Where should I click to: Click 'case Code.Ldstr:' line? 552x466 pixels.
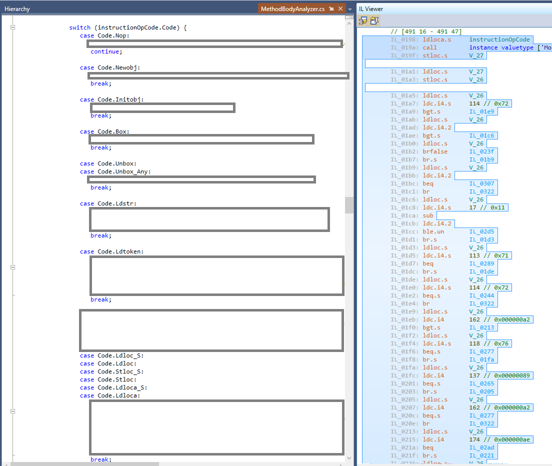(x=108, y=204)
